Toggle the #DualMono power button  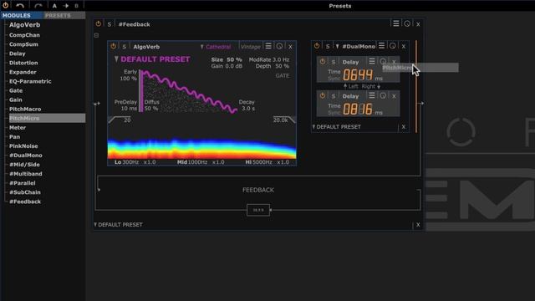click(317, 46)
